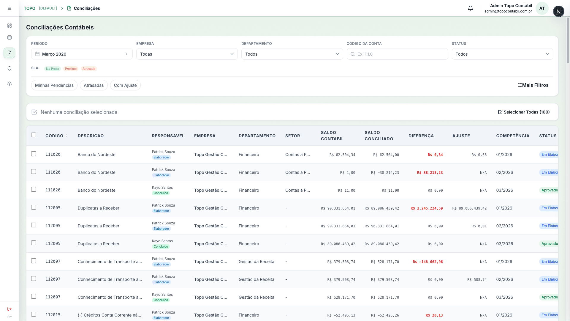Click the notifications bell icon
This screenshot has width=570, height=321.
tap(470, 8)
